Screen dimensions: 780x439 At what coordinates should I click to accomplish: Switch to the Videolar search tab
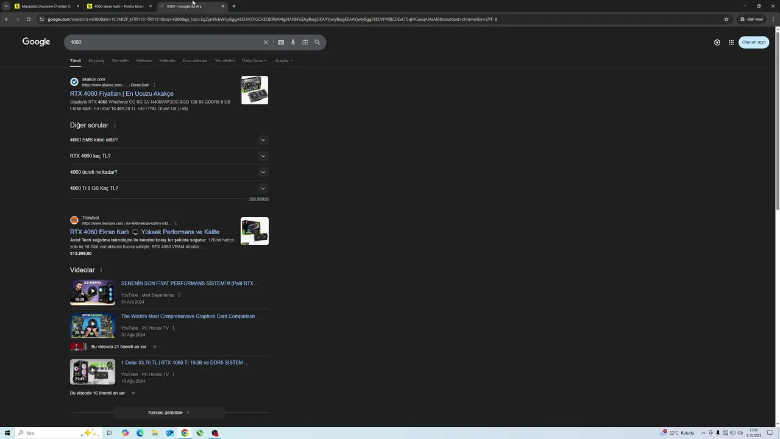[144, 61]
